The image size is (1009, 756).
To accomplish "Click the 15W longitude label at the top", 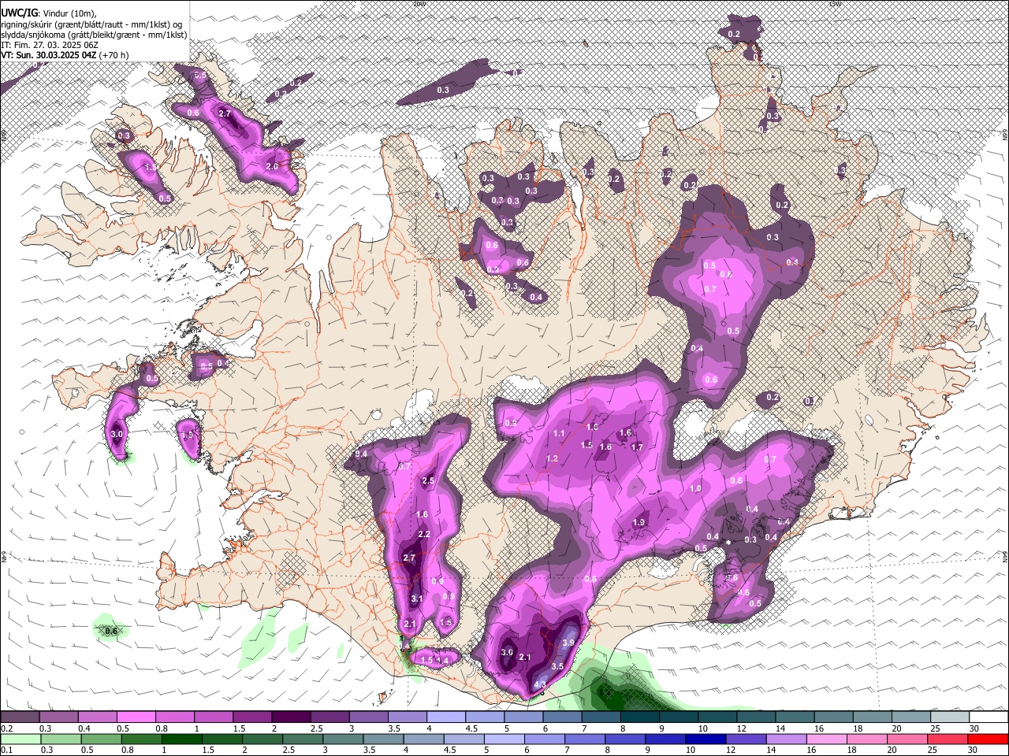I will 835,4.
